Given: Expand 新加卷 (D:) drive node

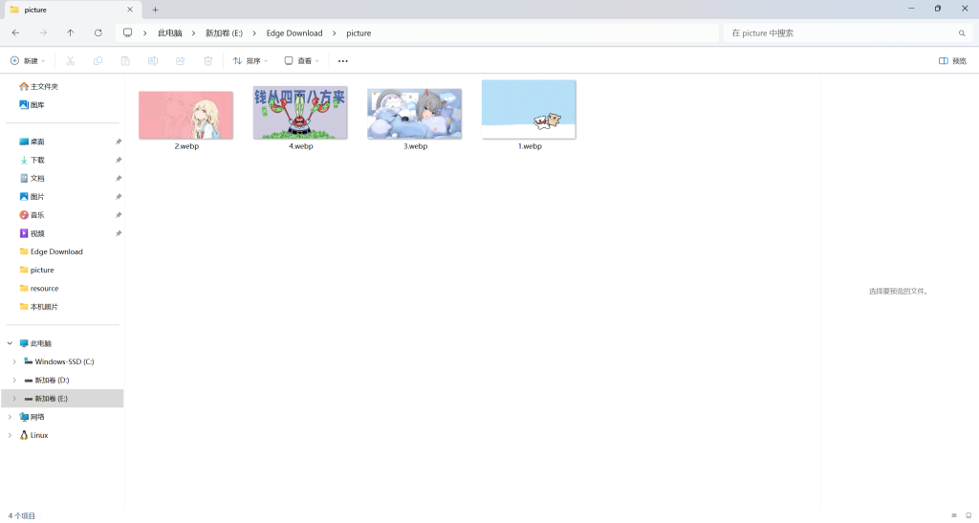Looking at the screenshot, I should (x=14, y=381).
